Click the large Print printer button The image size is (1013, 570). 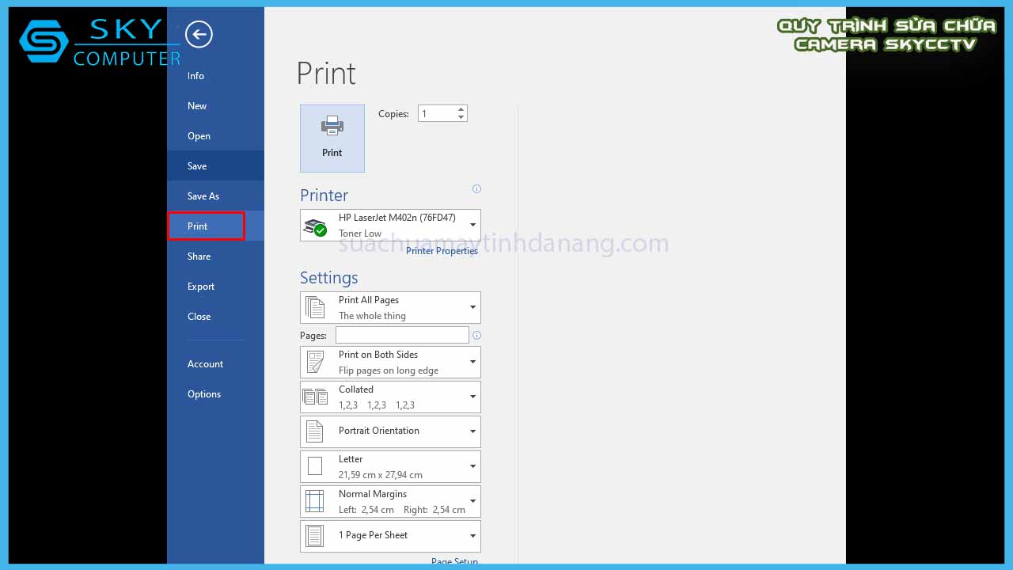point(332,138)
